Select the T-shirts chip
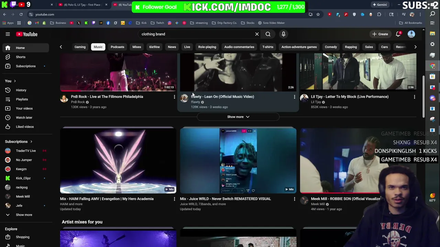This screenshot has height=247, width=440. pyautogui.click(x=267, y=47)
